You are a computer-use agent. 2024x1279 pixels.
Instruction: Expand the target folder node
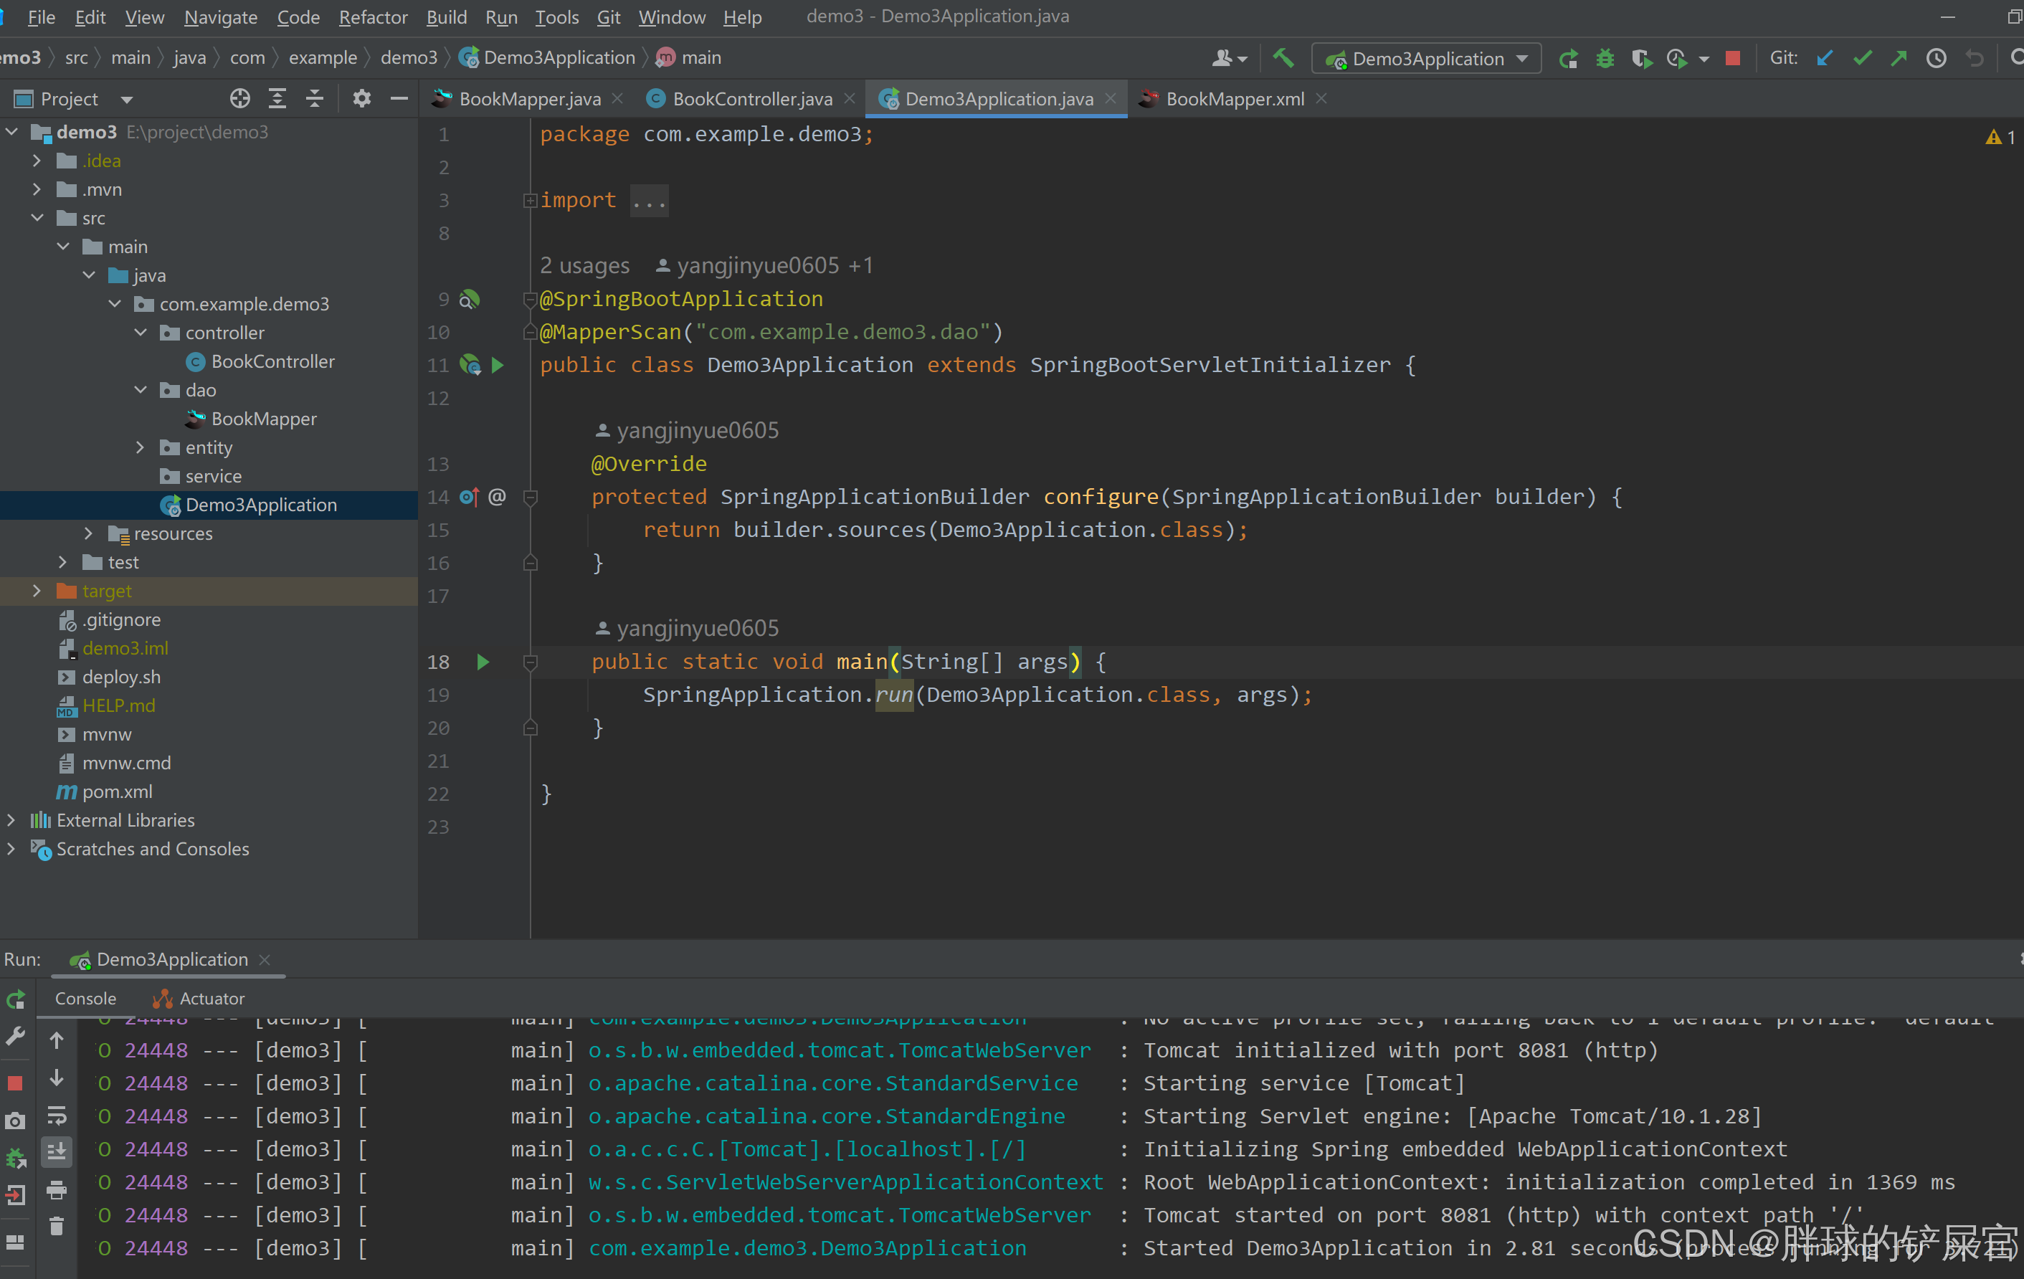coord(36,591)
